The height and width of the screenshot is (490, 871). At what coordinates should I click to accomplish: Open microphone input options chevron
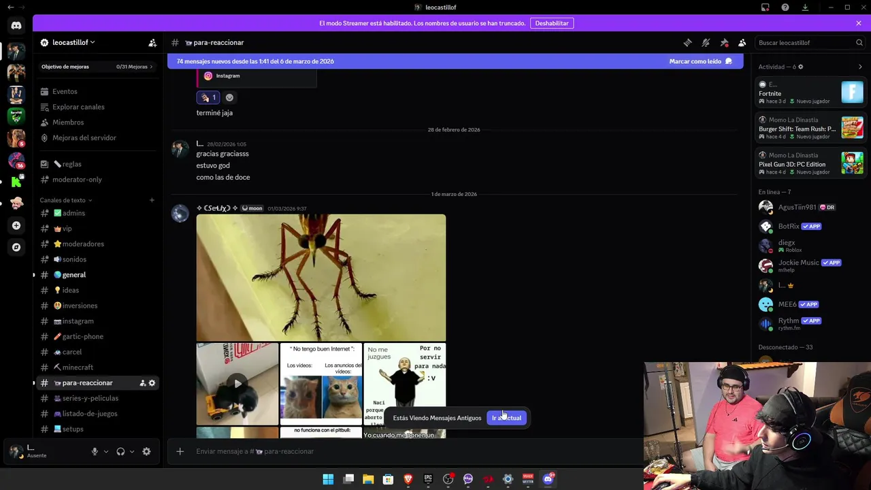tap(105, 451)
